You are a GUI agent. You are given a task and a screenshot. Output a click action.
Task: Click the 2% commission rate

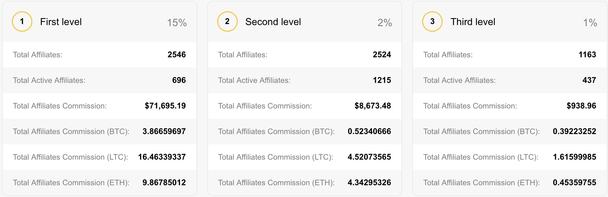[384, 23]
